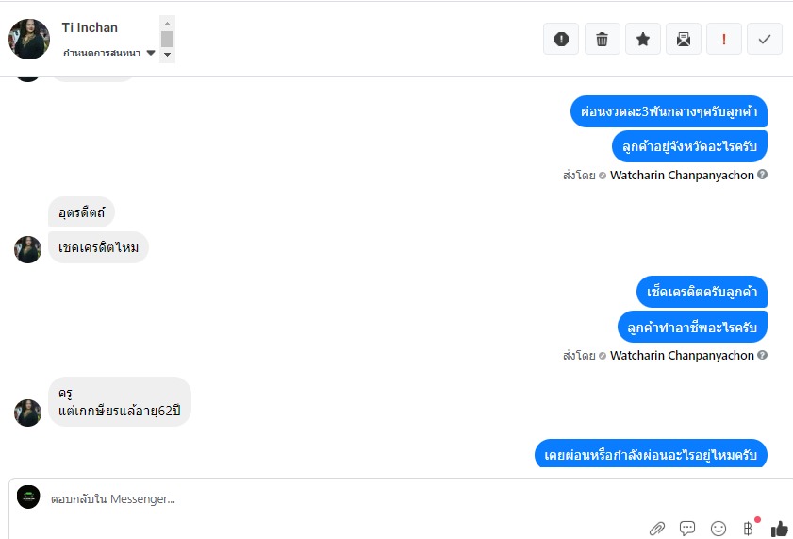Click the scrollbar up arrow near the name

point(168,24)
